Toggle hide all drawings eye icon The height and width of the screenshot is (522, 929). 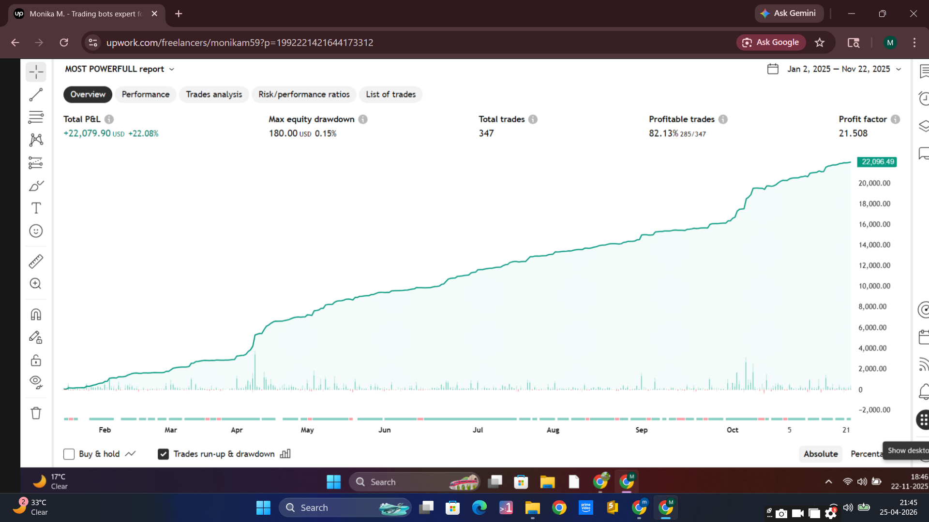pos(36,382)
